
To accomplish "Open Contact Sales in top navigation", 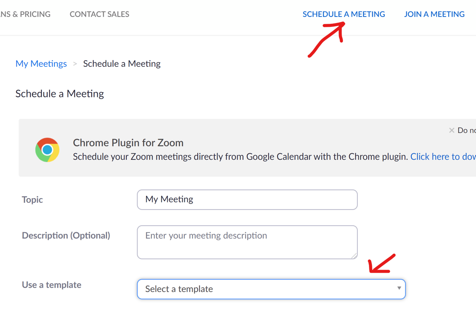I will [99, 14].
